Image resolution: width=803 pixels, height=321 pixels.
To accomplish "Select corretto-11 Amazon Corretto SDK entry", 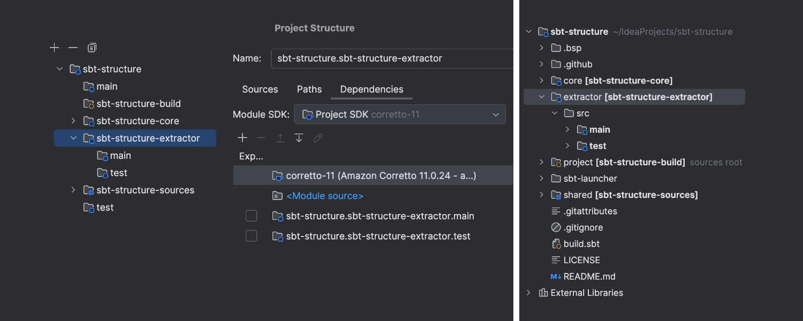I will click(381, 175).
